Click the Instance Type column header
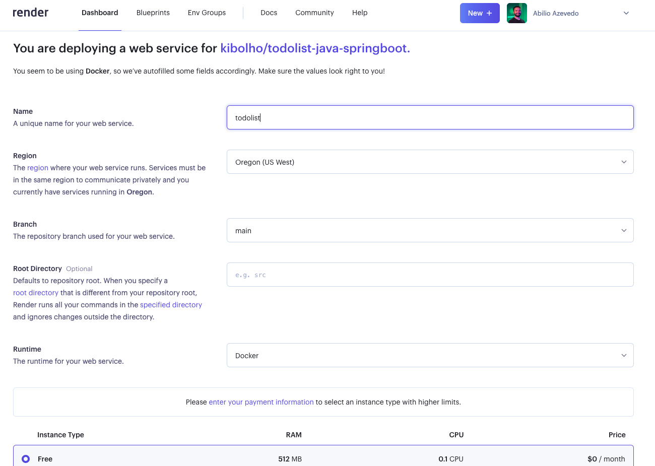 pos(60,435)
